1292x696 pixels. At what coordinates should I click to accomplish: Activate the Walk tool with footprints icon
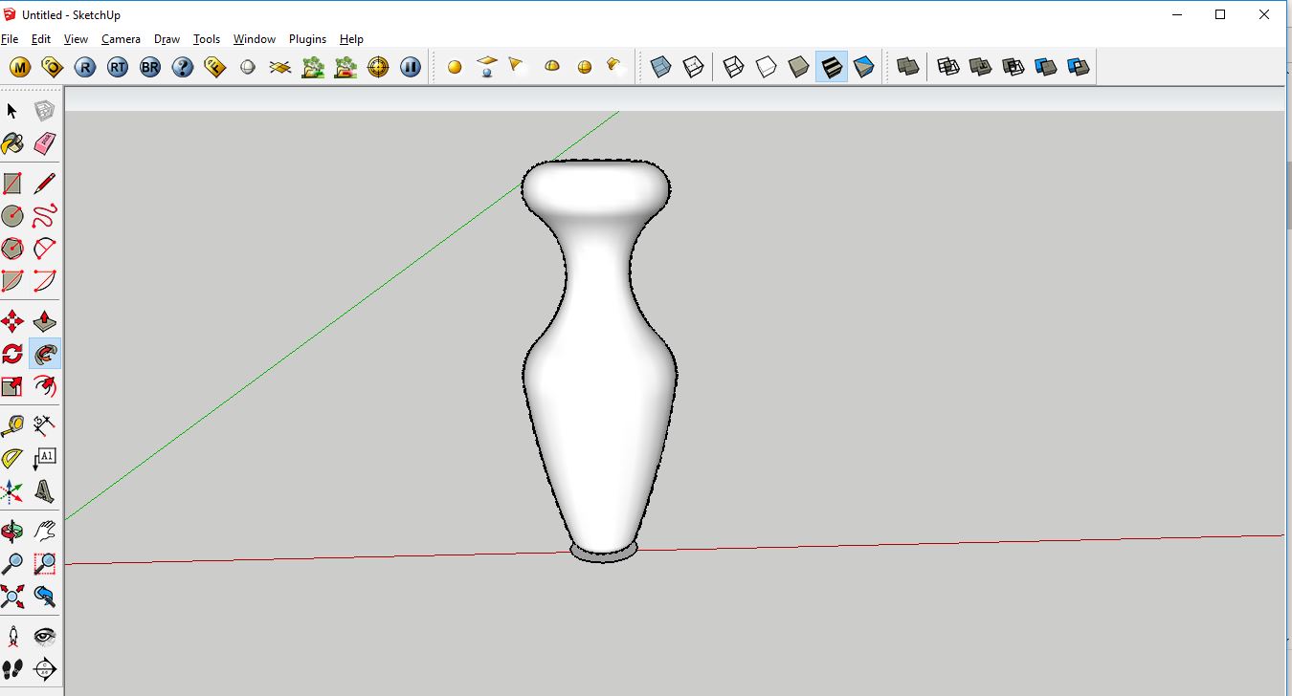[12, 668]
